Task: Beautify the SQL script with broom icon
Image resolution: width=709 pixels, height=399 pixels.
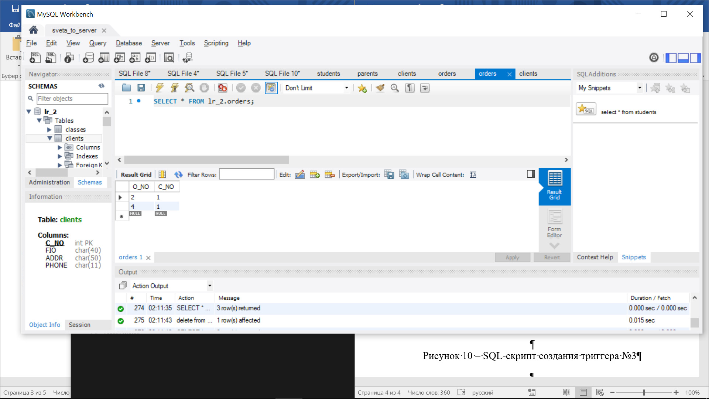Action: [x=380, y=88]
